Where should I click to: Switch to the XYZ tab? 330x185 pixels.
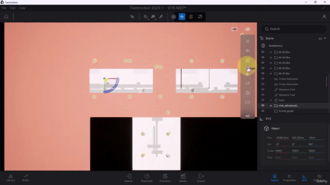click(x=304, y=178)
